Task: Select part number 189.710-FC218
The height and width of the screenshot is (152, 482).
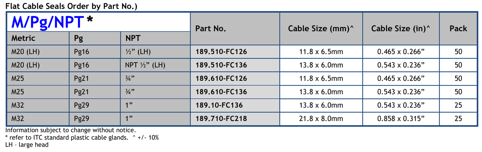Action: (x=221, y=119)
